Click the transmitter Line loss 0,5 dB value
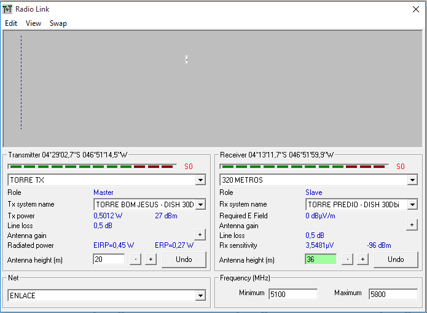The width and height of the screenshot is (427, 313). coord(103,226)
